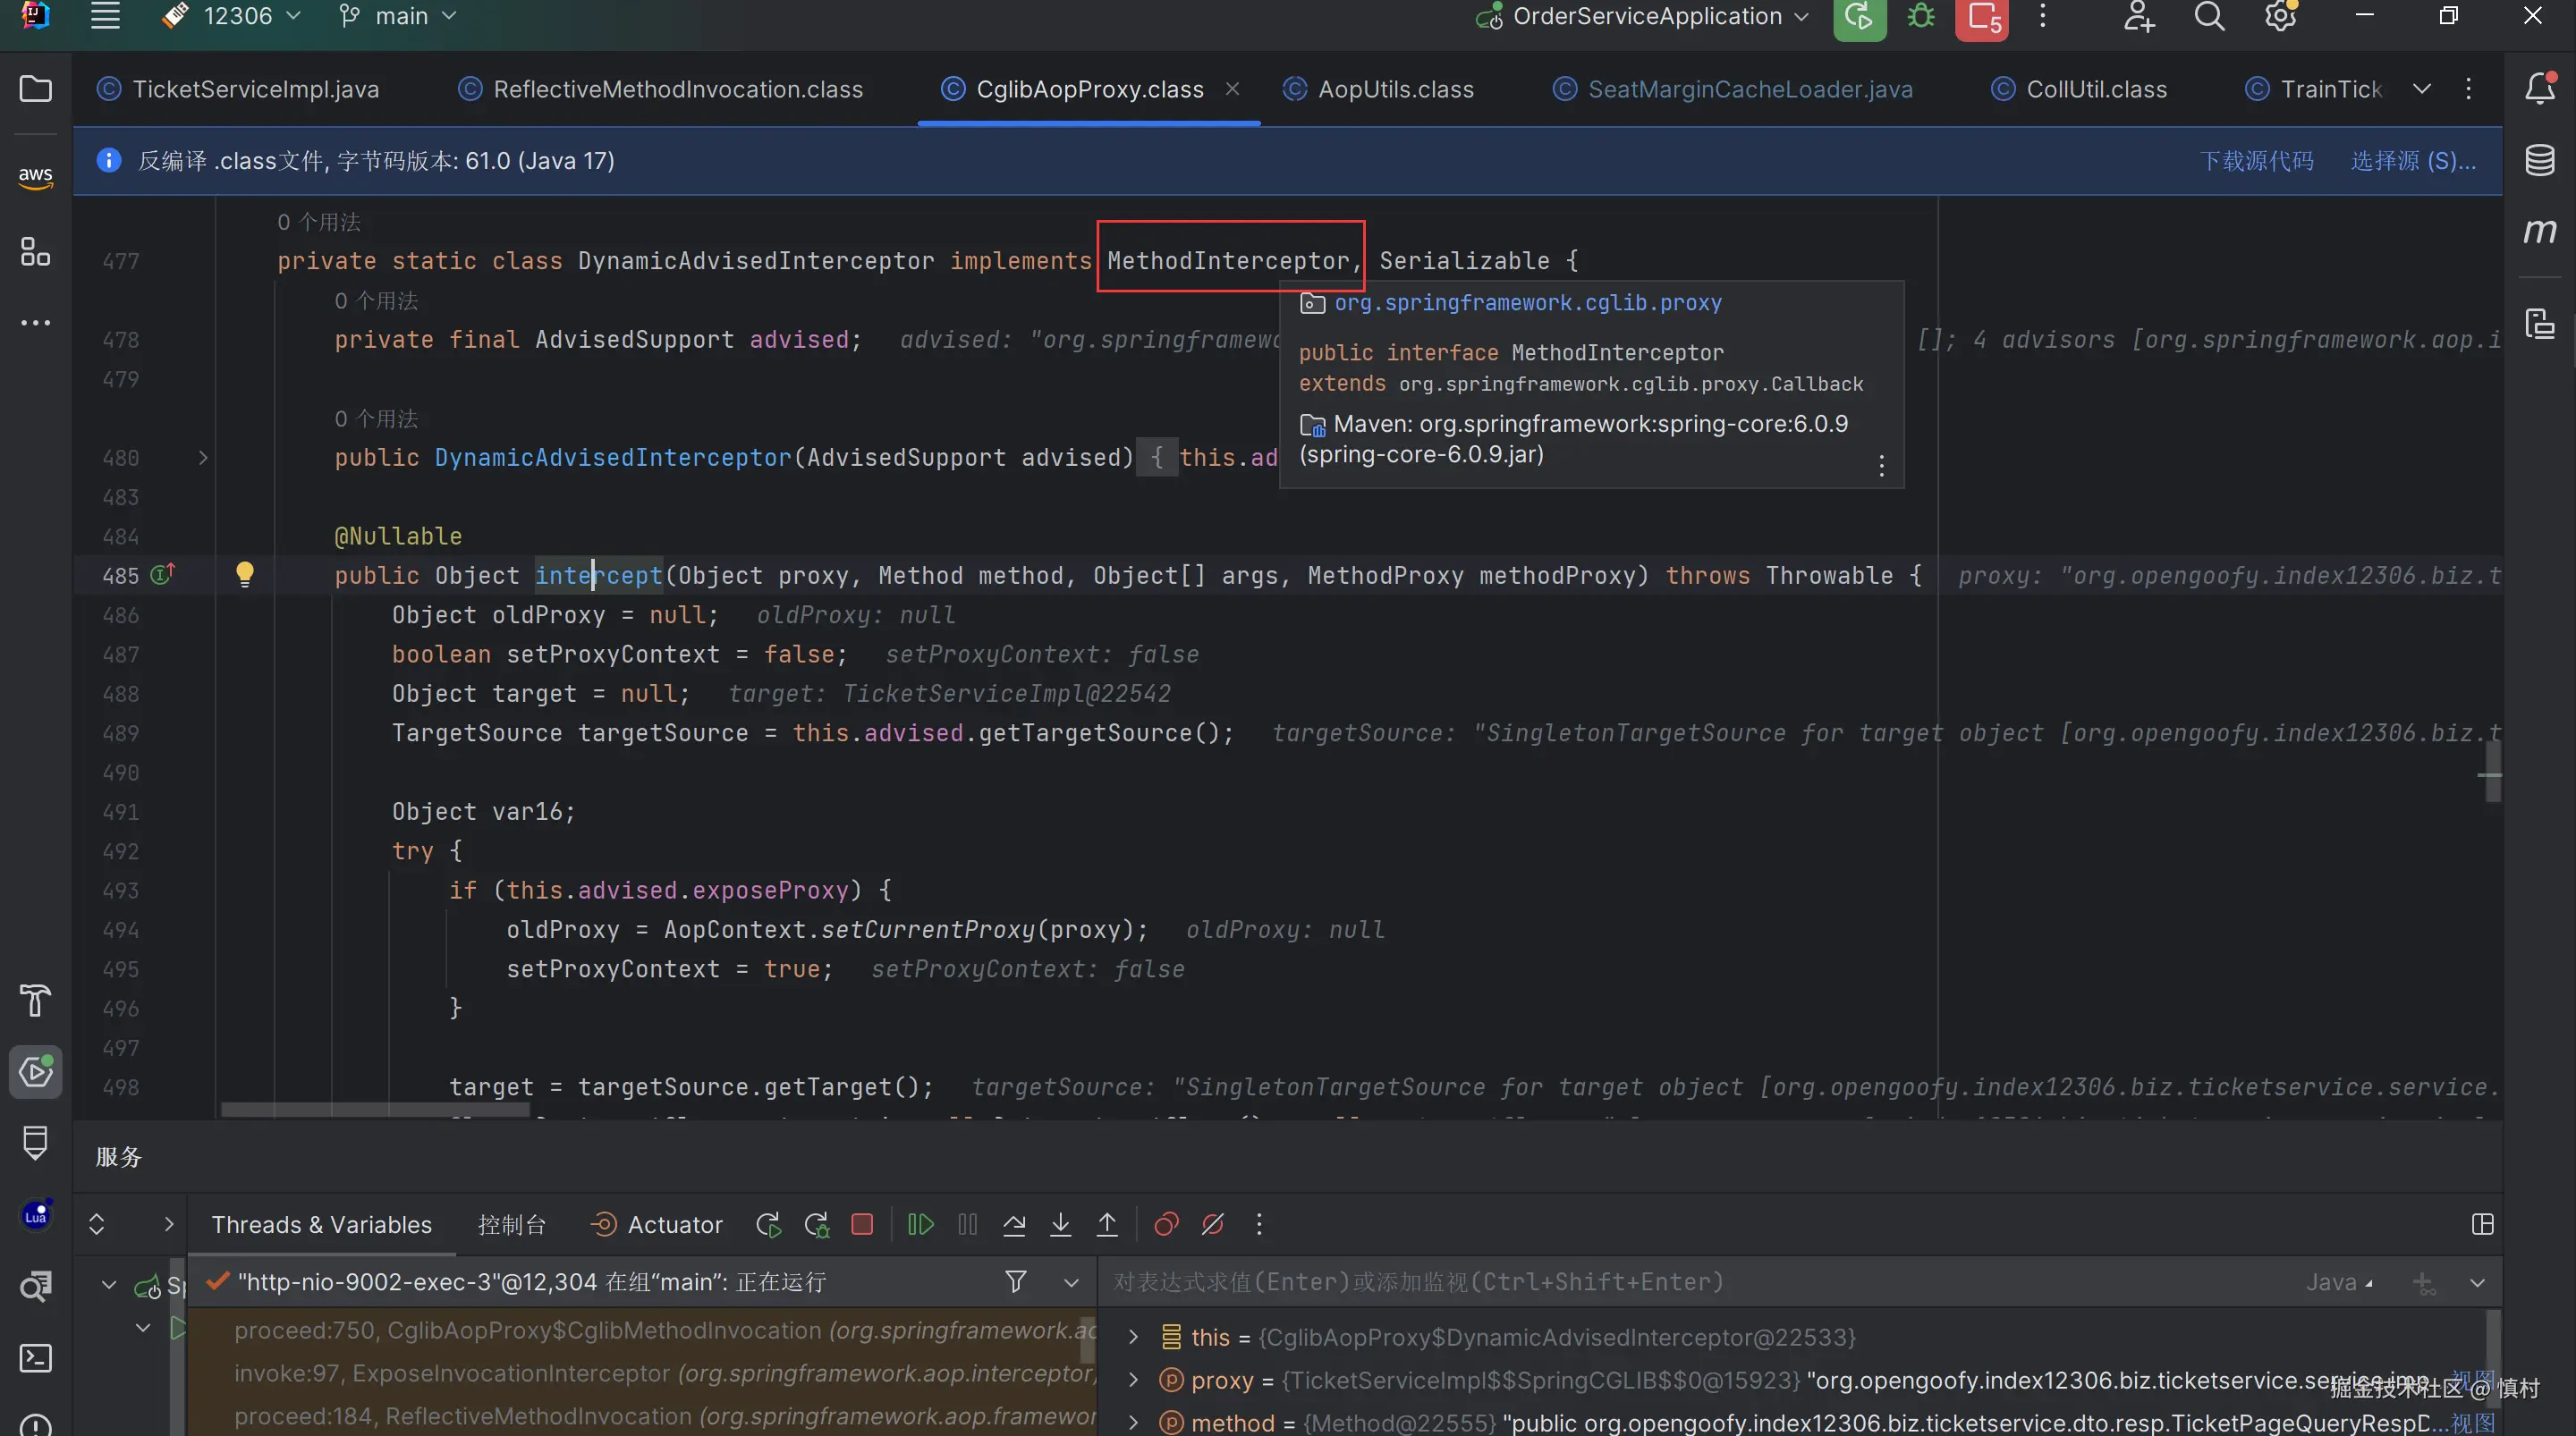Toggle the thread frames filter icon

(x=1016, y=1281)
